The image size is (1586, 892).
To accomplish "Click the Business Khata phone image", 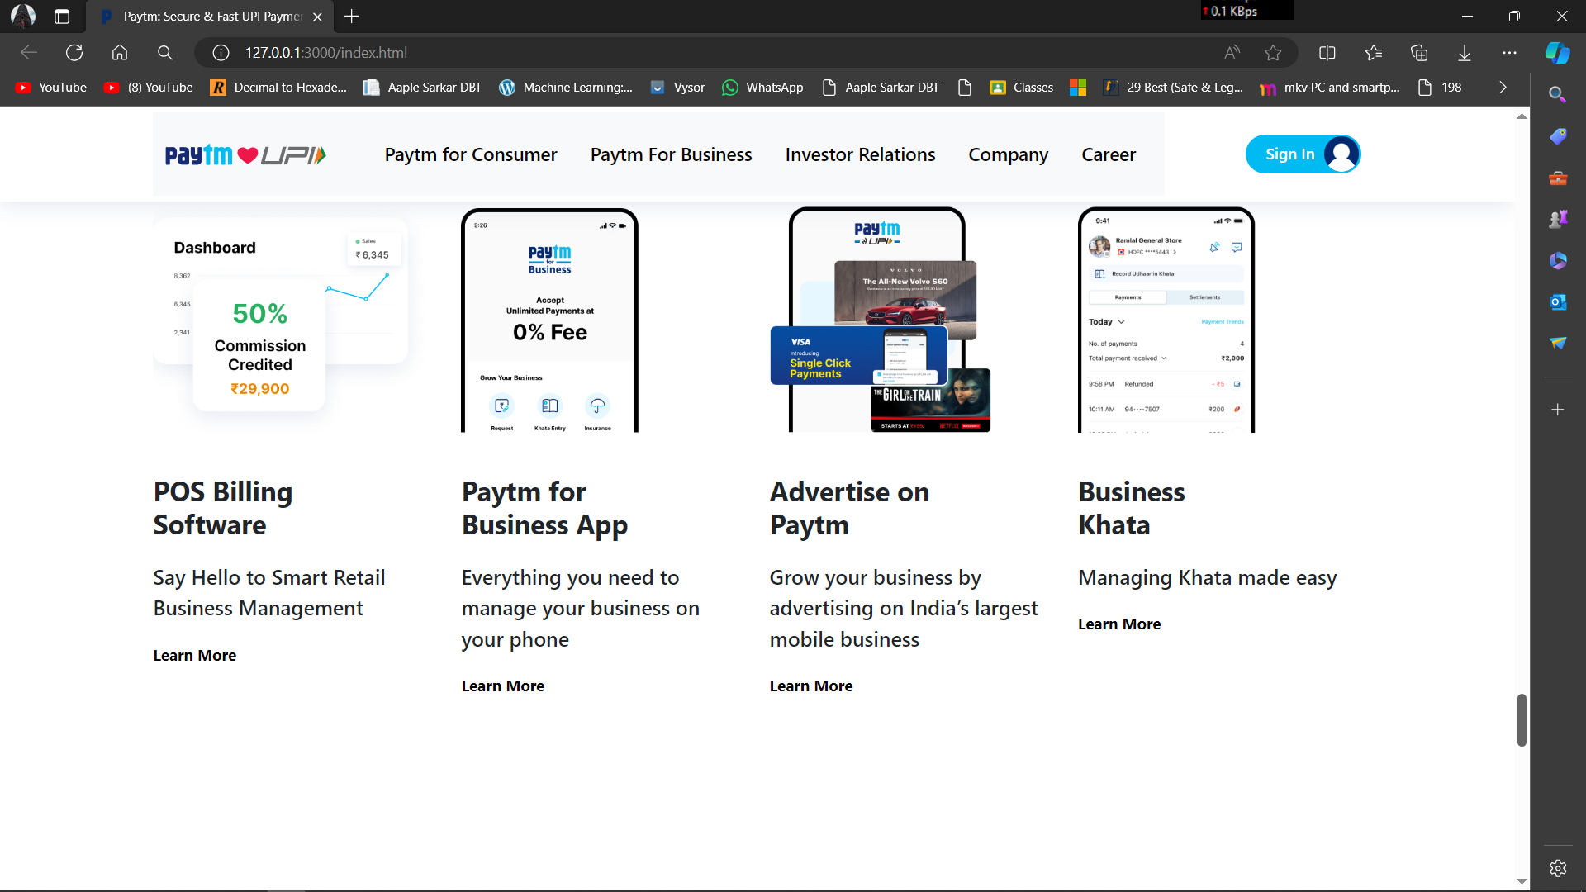I will [1166, 320].
